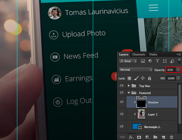Click the type layer filter icon
This screenshot has width=182, height=140.
(157, 61)
